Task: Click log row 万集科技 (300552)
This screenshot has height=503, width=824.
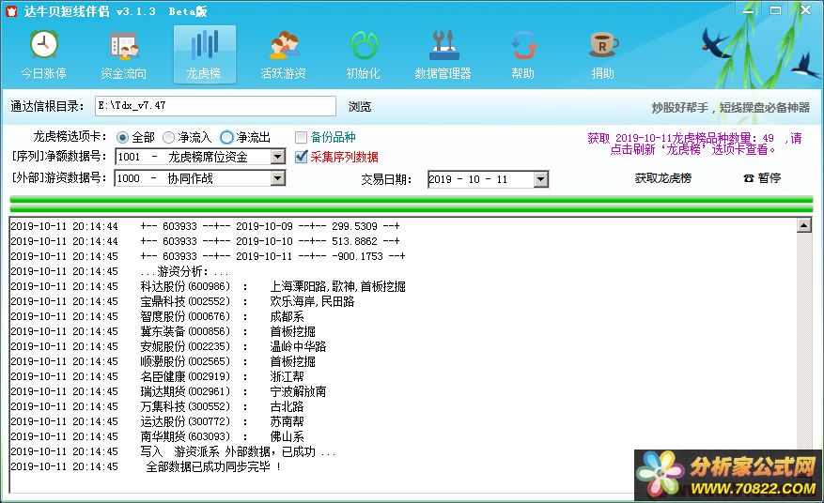Action: [x=157, y=406]
